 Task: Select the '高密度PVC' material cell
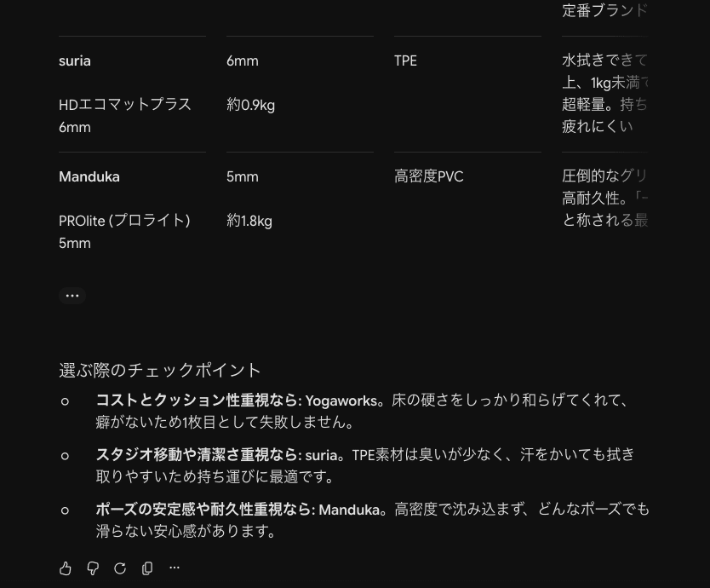point(429,176)
